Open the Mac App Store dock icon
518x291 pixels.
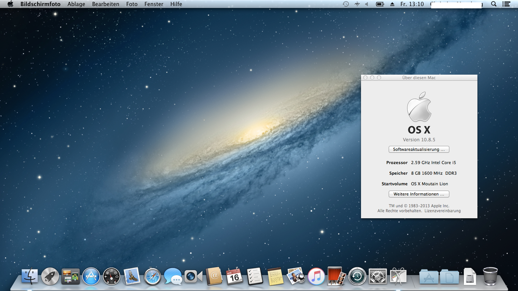pos(91,276)
